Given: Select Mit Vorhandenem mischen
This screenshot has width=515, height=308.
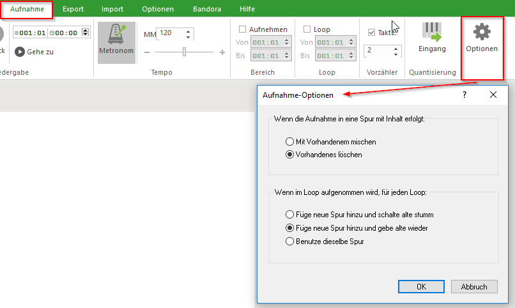Looking at the screenshot, I should (289, 141).
